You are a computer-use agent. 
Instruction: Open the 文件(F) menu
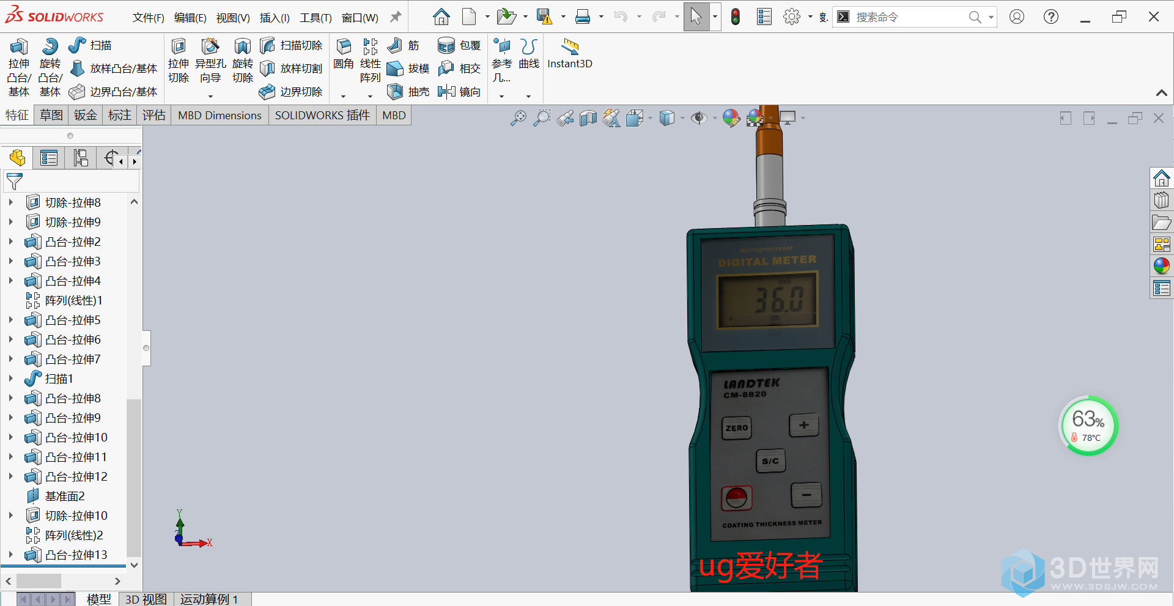point(149,18)
